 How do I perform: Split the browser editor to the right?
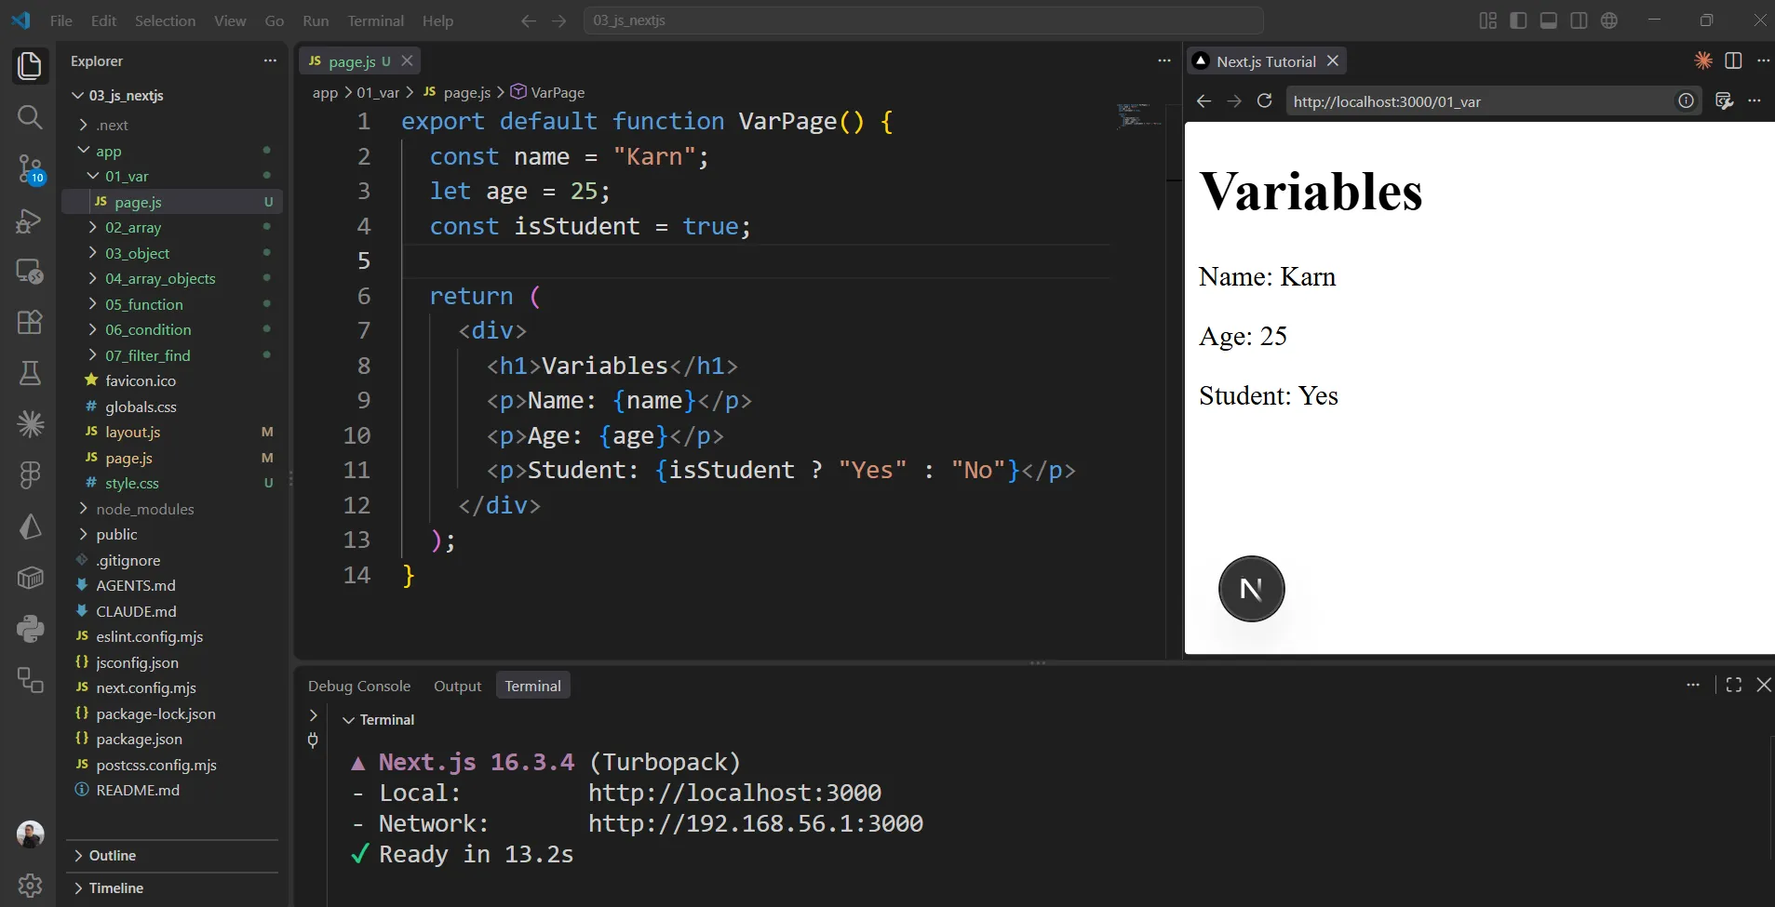(1733, 60)
